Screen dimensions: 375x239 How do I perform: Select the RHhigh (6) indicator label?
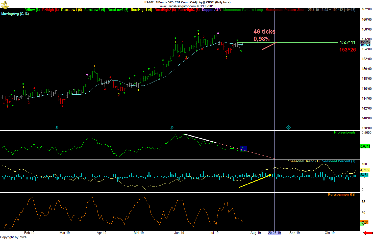pyautogui.click(x=51, y=10)
